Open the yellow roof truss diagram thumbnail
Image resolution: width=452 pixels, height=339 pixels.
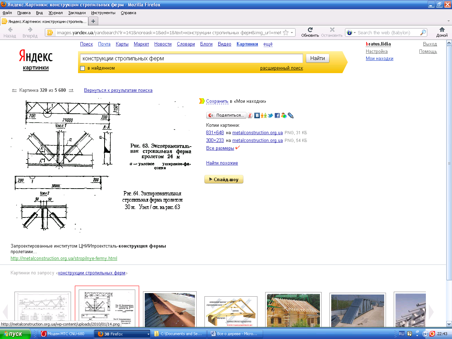[x=231, y=311]
